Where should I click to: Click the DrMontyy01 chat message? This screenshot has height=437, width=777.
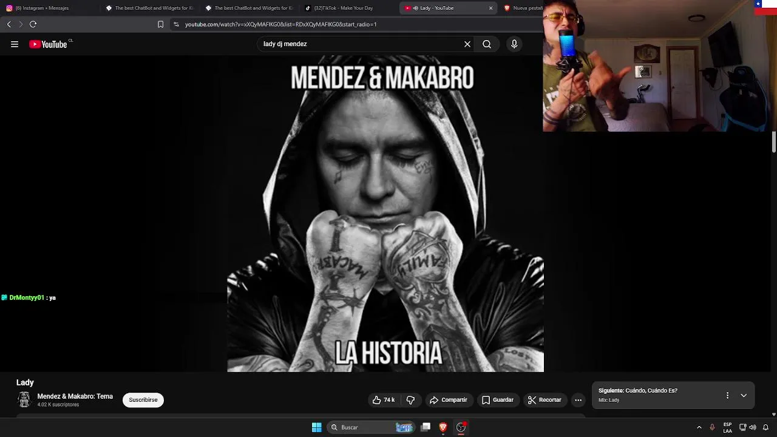click(29, 298)
